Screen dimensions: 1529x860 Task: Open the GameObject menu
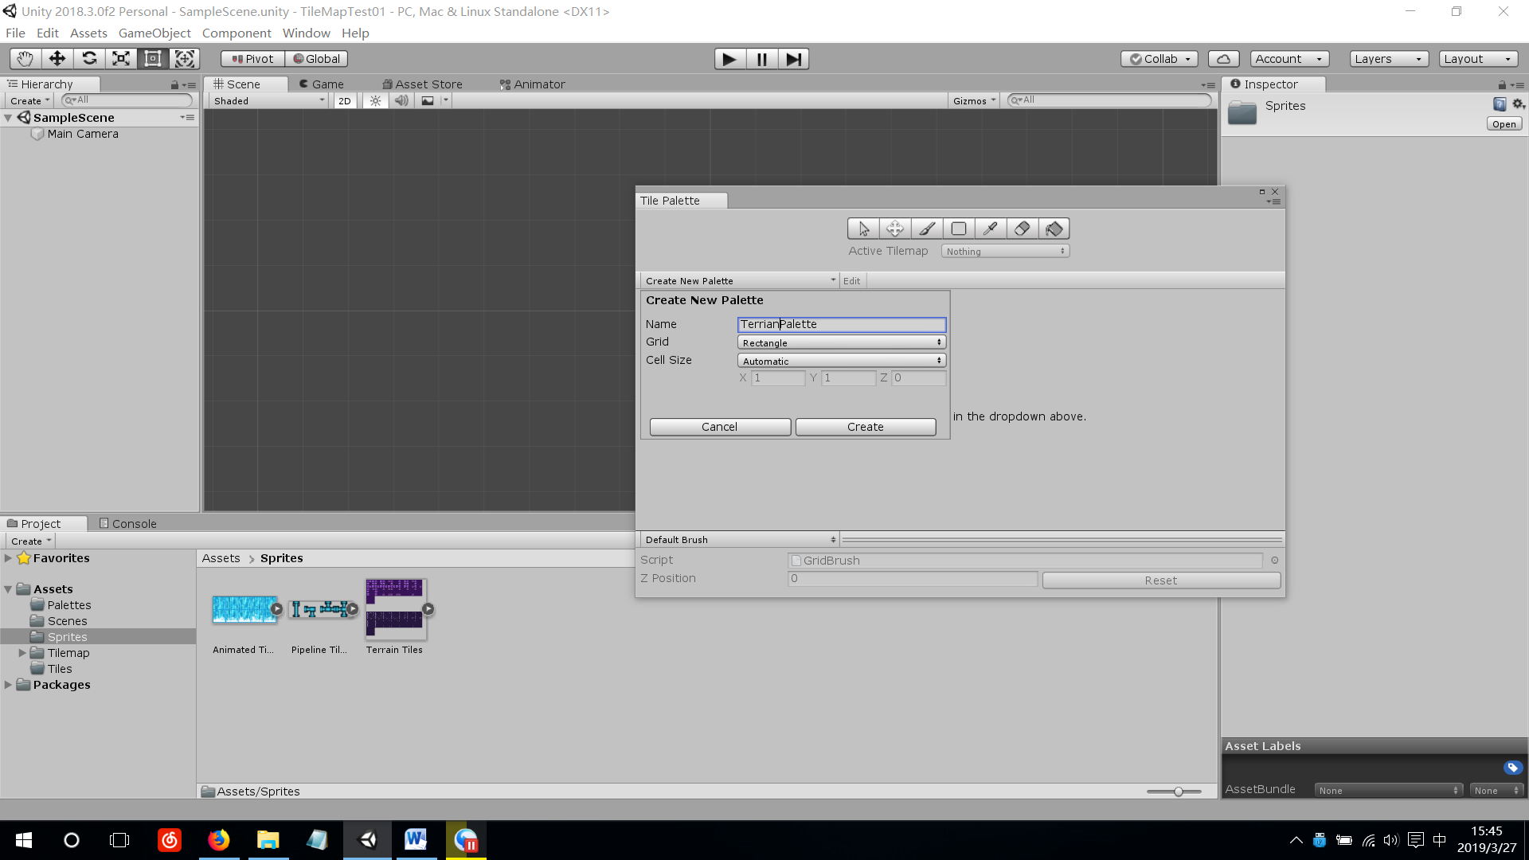pyautogui.click(x=154, y=33)
